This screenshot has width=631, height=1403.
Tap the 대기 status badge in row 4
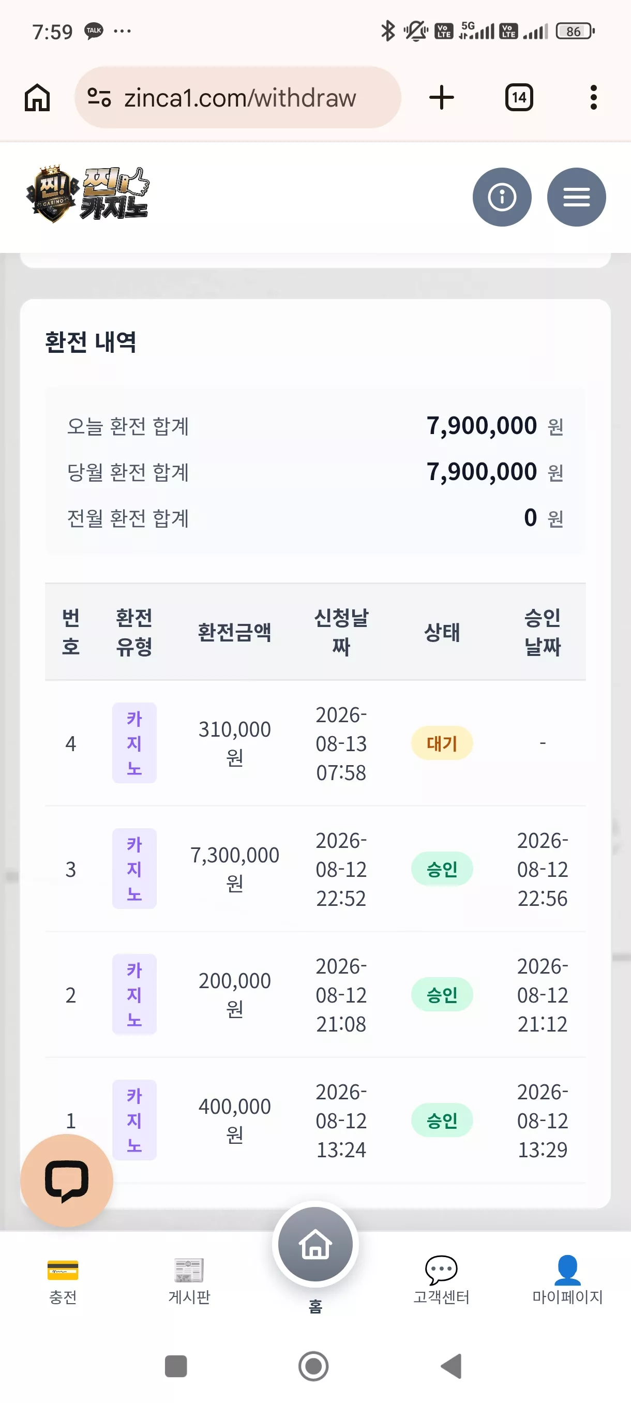coord(442,743)
